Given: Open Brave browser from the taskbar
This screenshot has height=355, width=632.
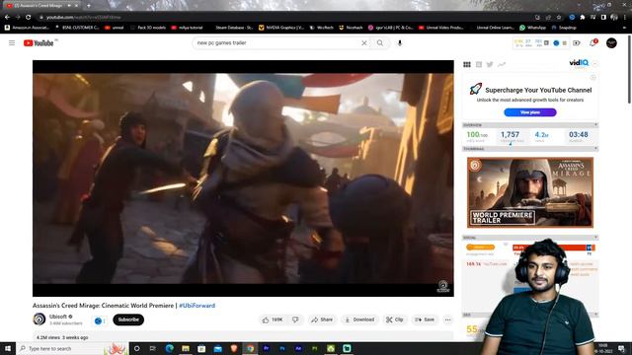Looking at the screenshot, I should pos(234,348).
